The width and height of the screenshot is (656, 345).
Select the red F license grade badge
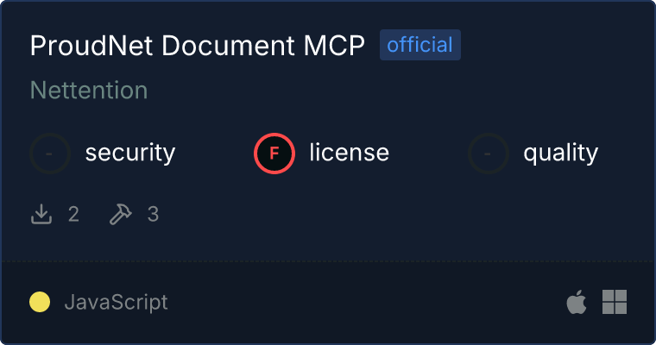click(x=274, y=154)
